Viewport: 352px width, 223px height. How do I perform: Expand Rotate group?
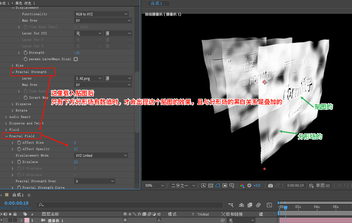tap(13, 111)
